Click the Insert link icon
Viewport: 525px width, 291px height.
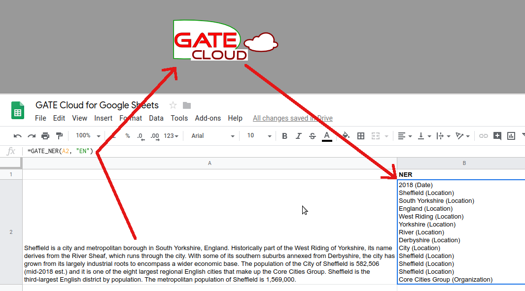pyautogui.click(x=483, y=136)
